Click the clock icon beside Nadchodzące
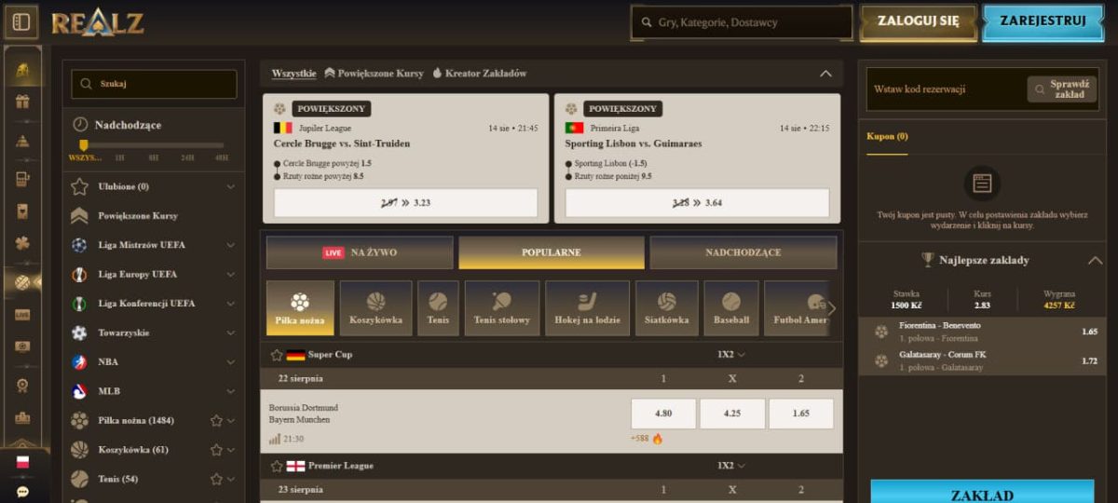Viewport: 1118px width, 503px height. [x=80, y=124]
